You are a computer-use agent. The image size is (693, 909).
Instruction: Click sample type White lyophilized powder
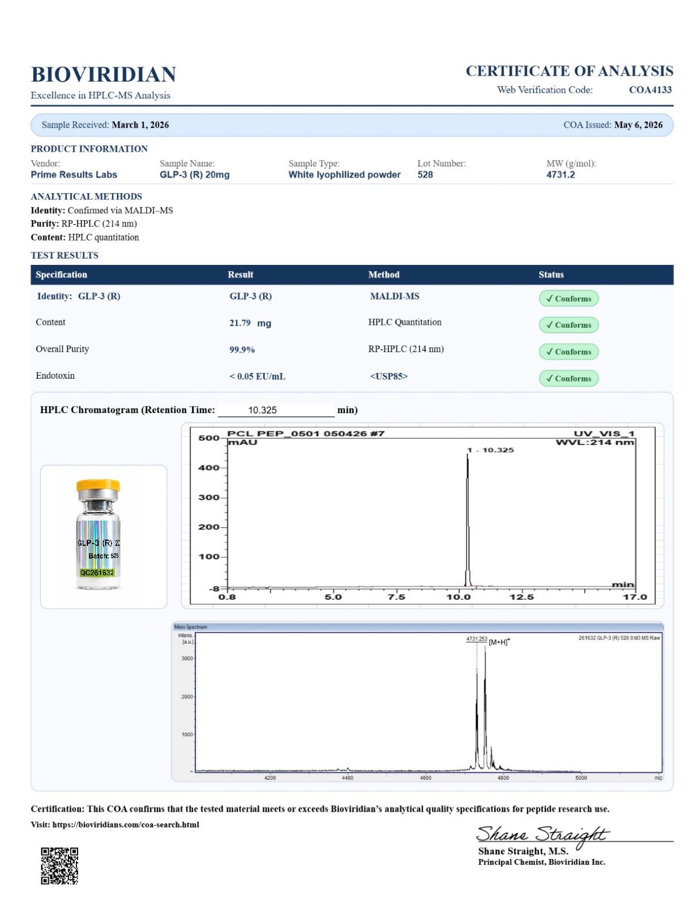[x=345, y=175]
